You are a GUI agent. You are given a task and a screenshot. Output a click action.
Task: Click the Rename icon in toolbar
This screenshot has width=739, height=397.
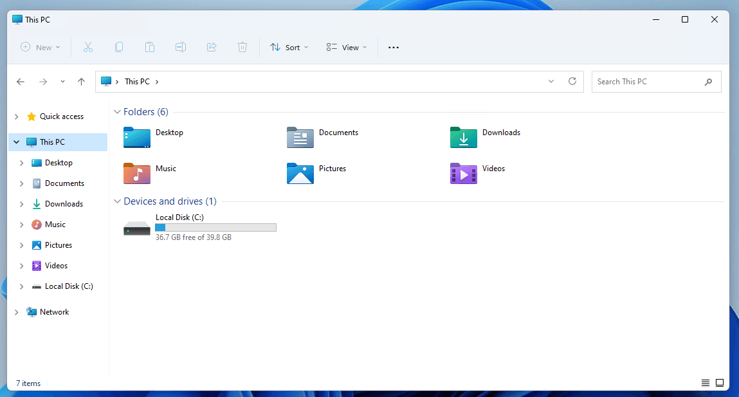coord(181,47)
